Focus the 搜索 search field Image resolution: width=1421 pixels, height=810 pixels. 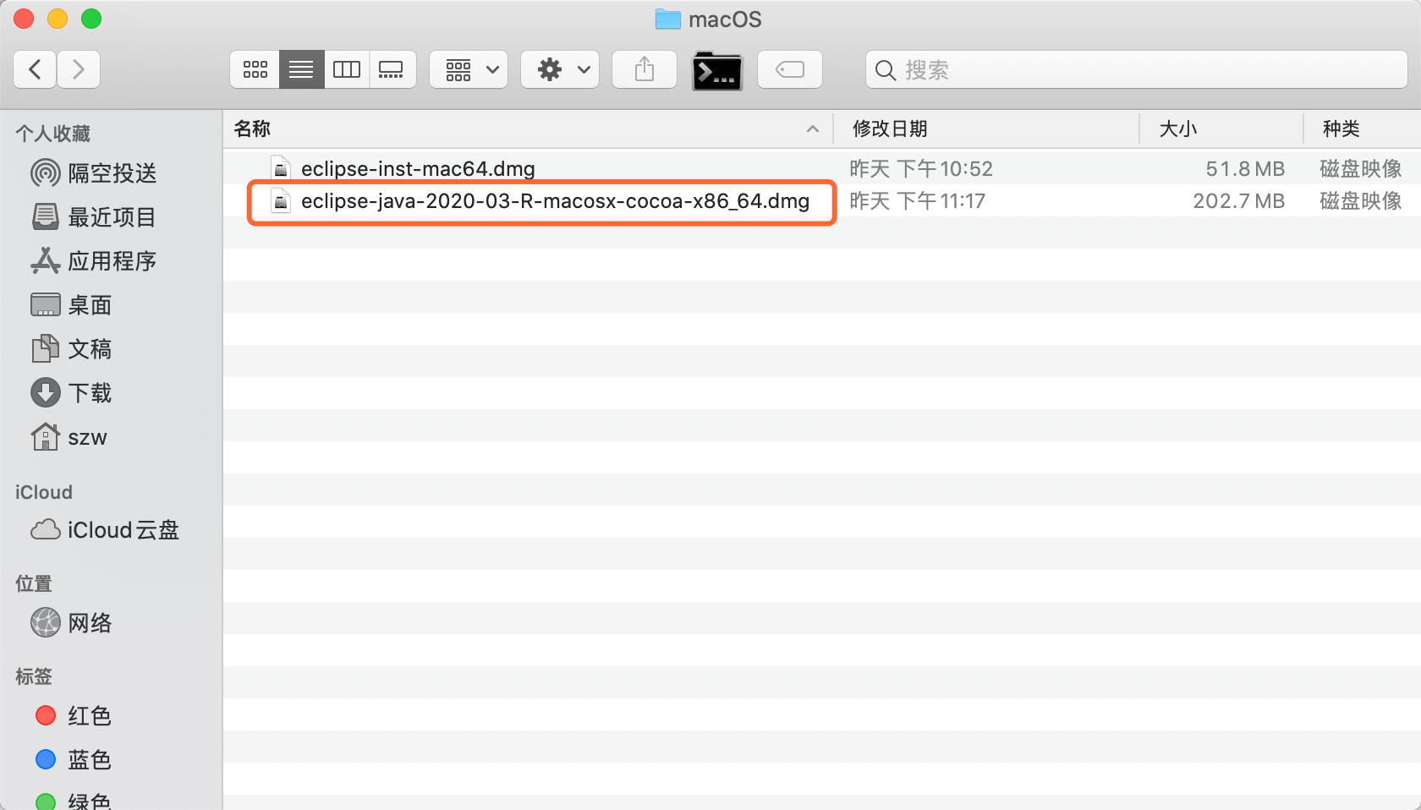coord(1136,69)
